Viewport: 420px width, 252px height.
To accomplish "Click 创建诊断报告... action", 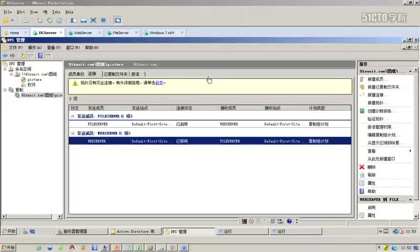I will [382, 111].
